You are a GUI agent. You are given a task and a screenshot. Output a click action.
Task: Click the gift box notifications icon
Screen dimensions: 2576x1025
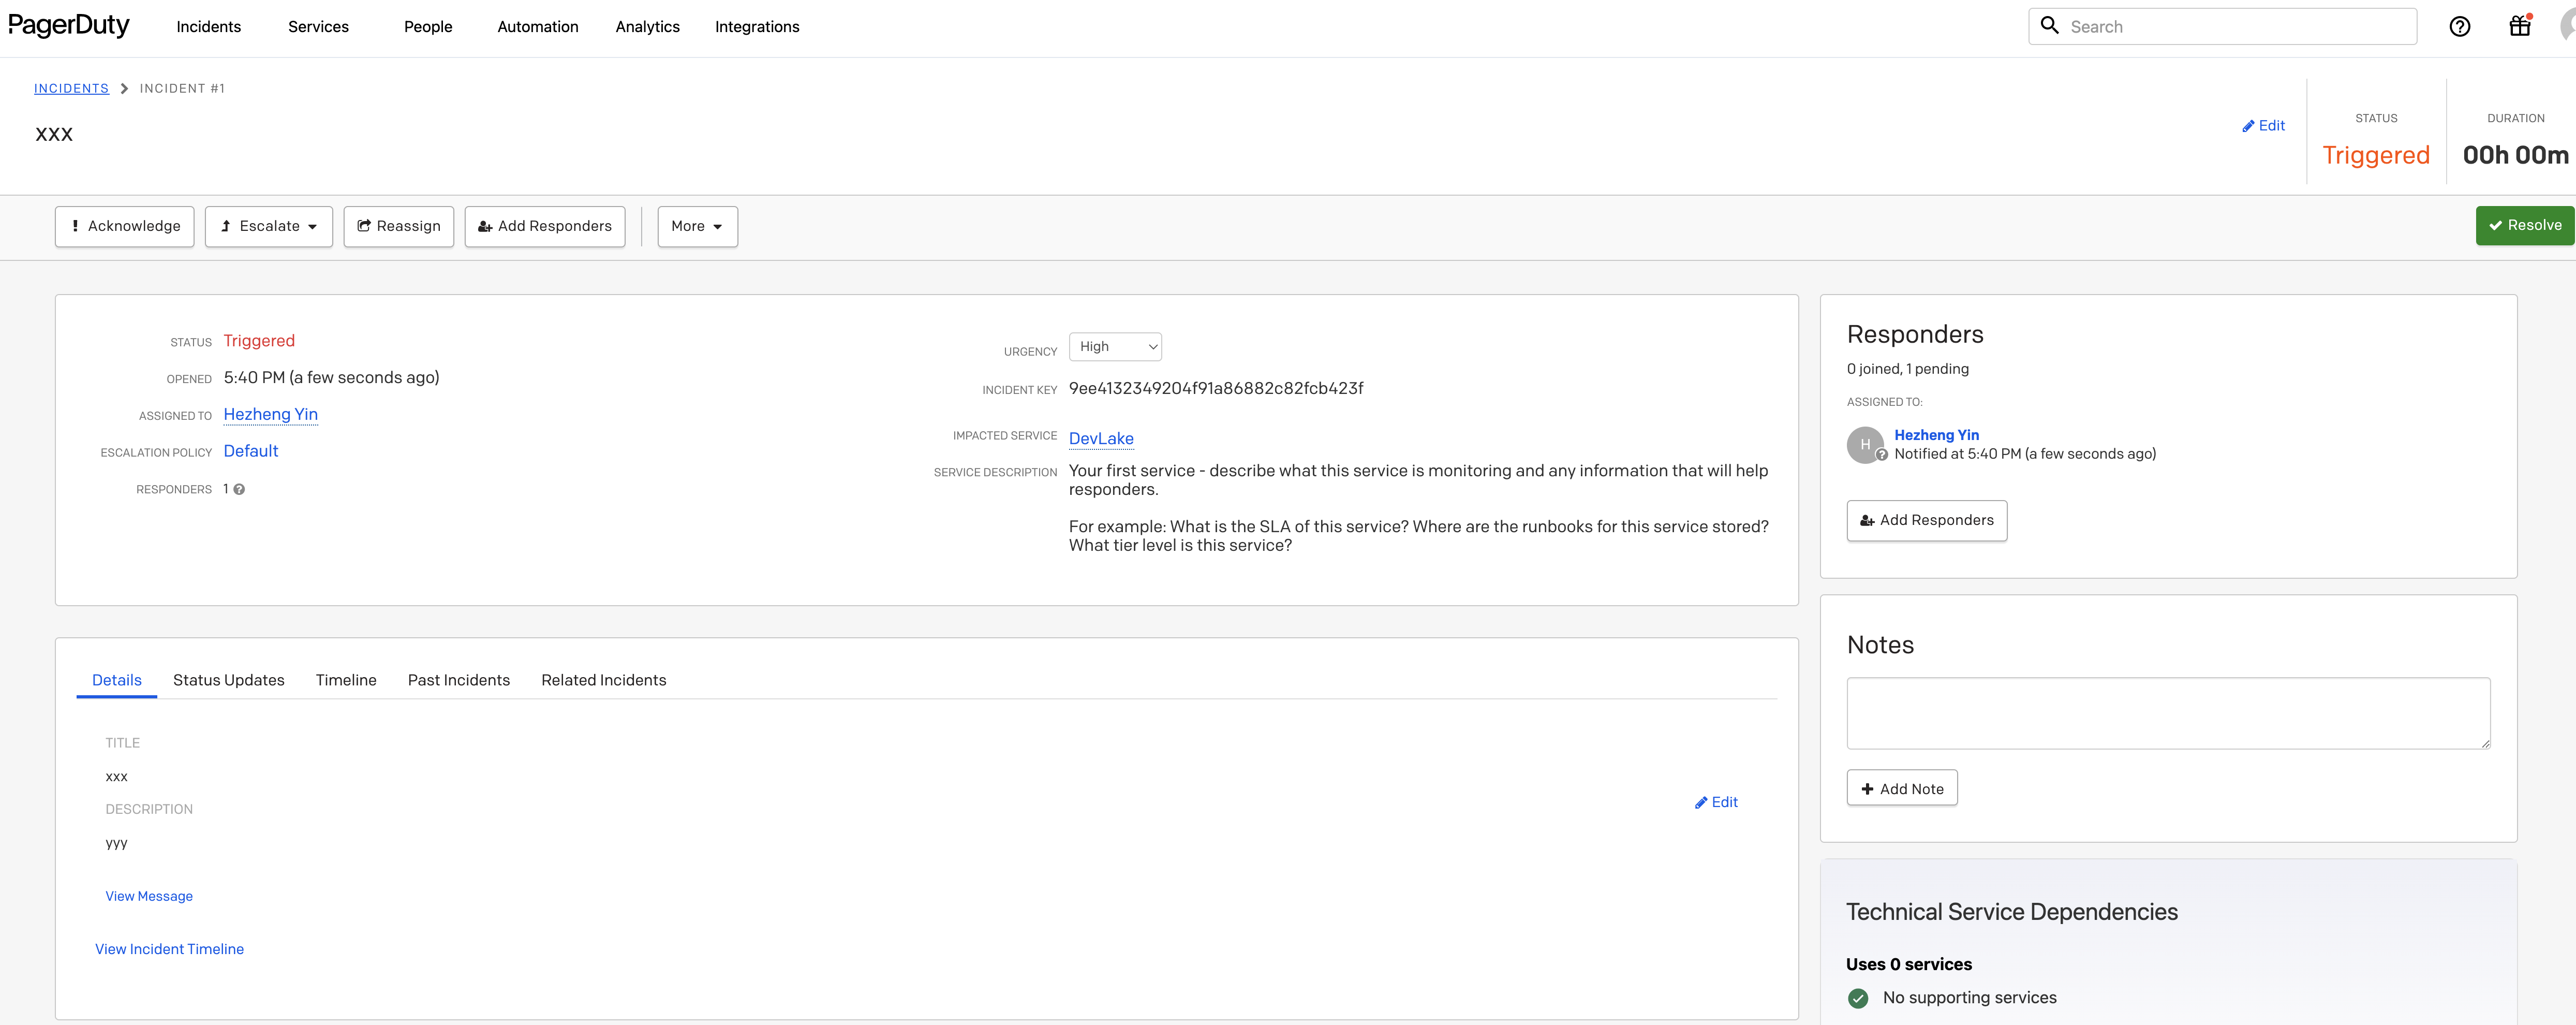[x=2519, y=26]
